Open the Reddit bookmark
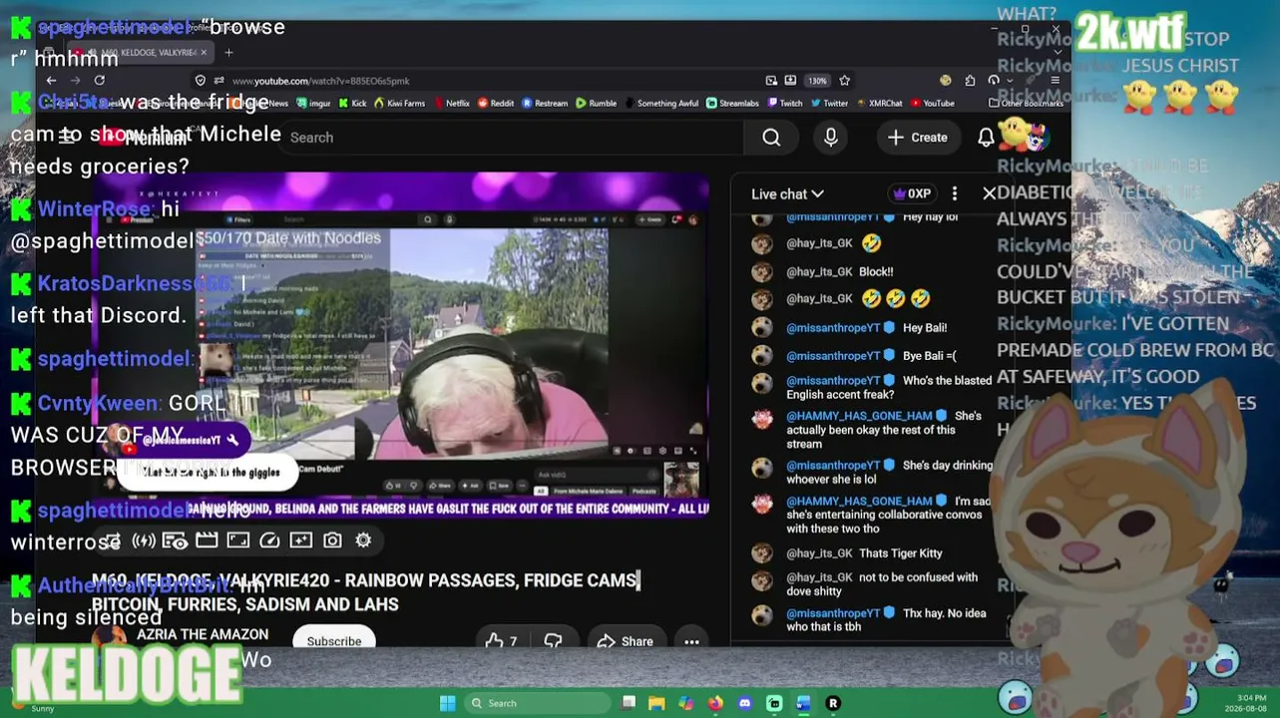This screenshot has width=1280, height=718. (x=495, y=103)
